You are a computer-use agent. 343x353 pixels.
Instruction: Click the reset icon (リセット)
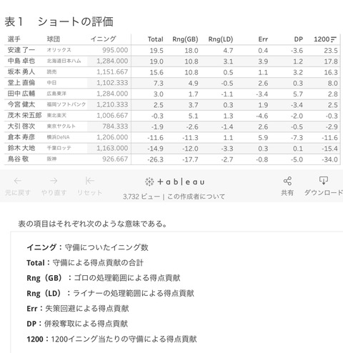click(x=89, y=181)
